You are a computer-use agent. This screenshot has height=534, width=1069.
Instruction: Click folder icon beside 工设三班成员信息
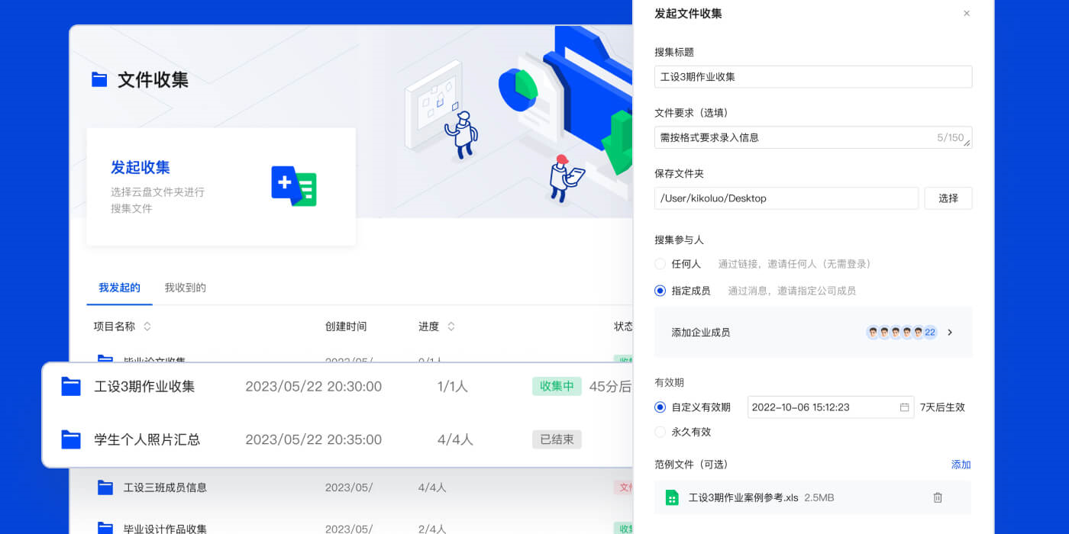(105, 488)
